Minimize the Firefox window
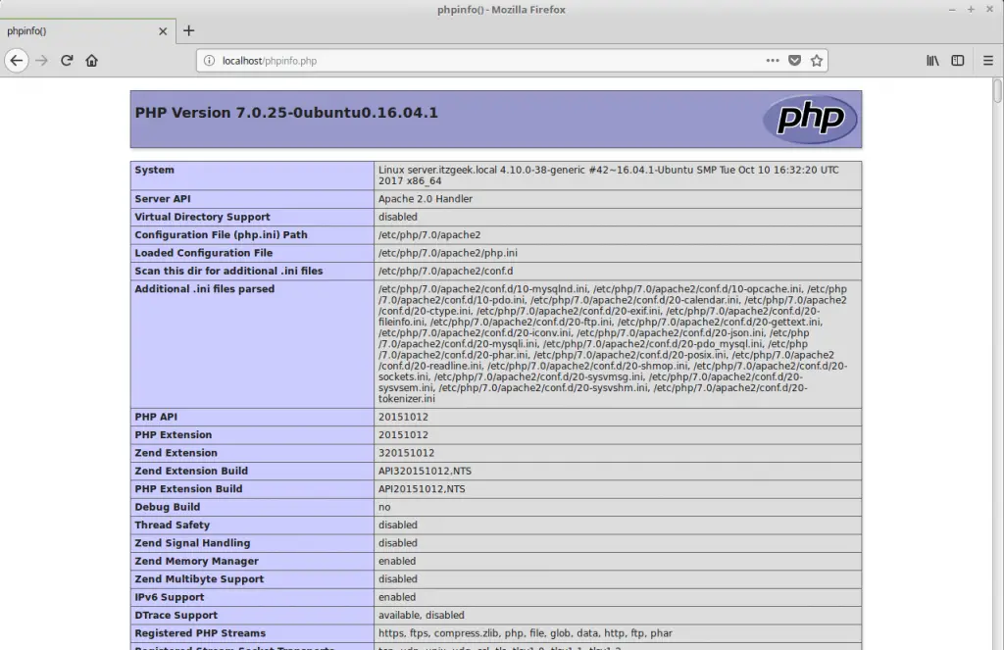 point(952,10)
